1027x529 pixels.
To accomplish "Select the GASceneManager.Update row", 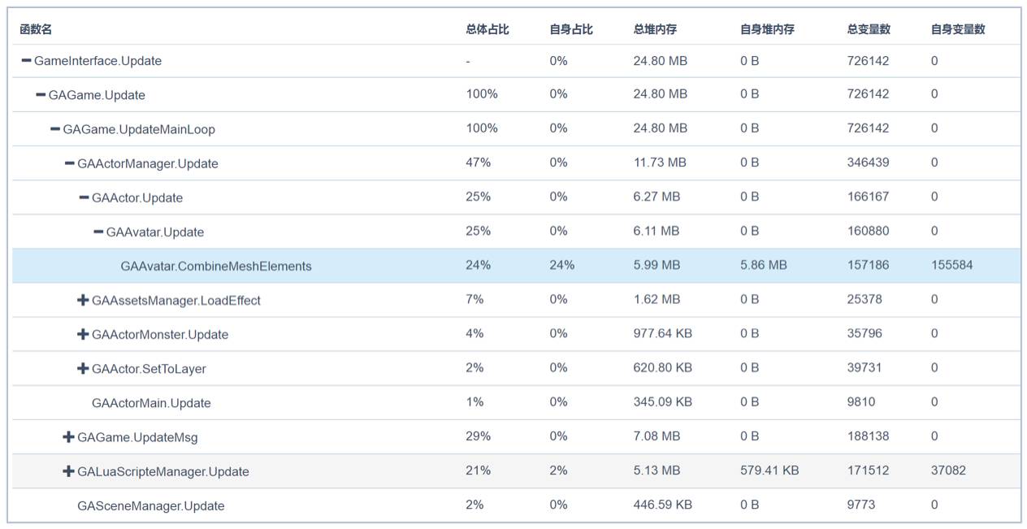I will pyautogui.click(x=150, y=505).
